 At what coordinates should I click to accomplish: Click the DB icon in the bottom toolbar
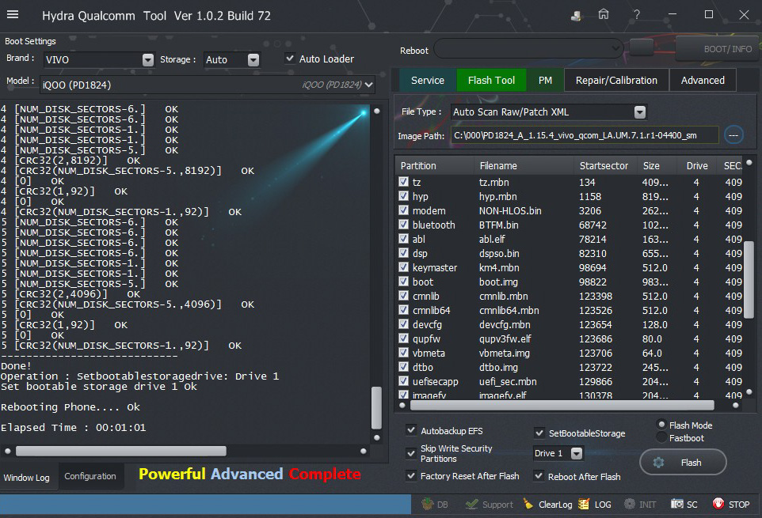(427, 504)
